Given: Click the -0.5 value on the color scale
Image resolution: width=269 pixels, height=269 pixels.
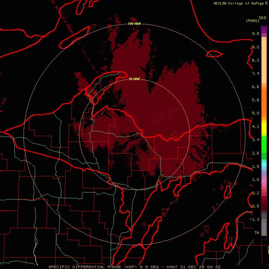Looking at the screenshot, I should pyautogui.click(x=254, y=206).
